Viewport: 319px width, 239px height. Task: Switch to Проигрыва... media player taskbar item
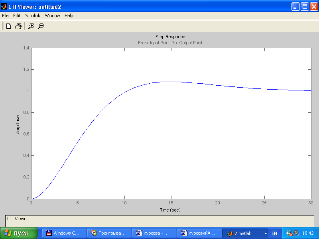click(x=109, y=233)
